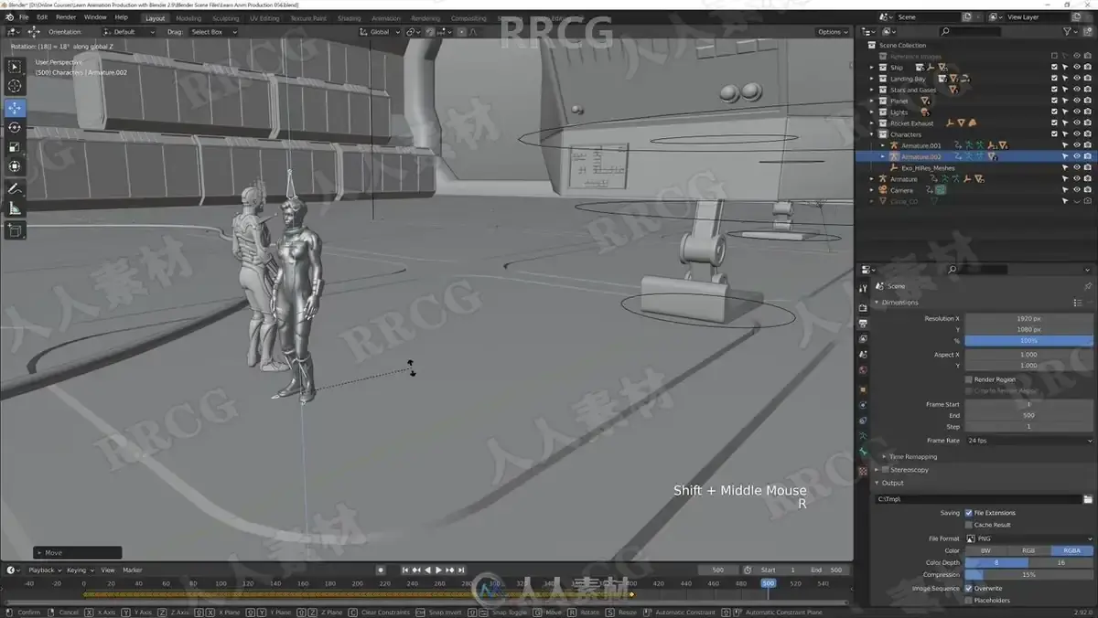This screenshot has height=618, width=1098.
Task: Collapse the Characters collection
Action: (871, 134)
